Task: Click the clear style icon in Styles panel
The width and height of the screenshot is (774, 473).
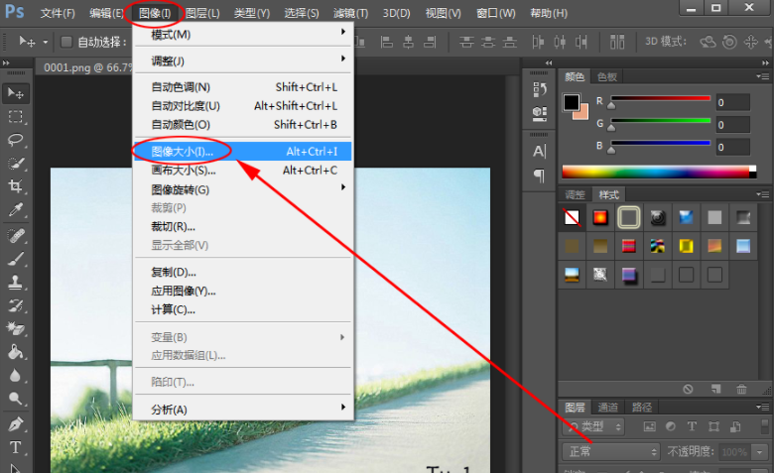Action: (x=688, y=389)
